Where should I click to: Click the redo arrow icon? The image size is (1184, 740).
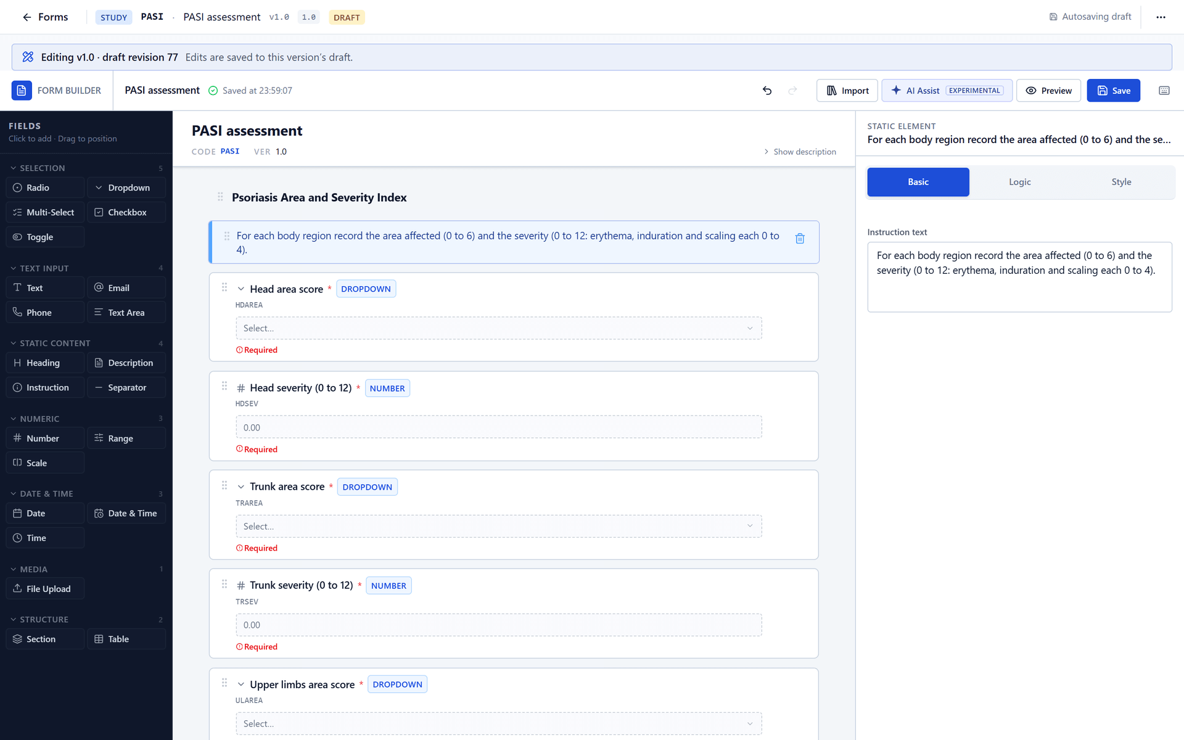tap(793, 91)
